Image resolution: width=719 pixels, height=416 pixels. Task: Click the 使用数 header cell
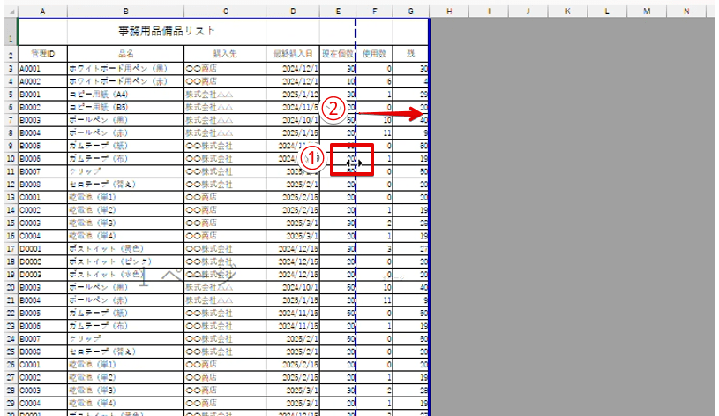coord(376,55)
